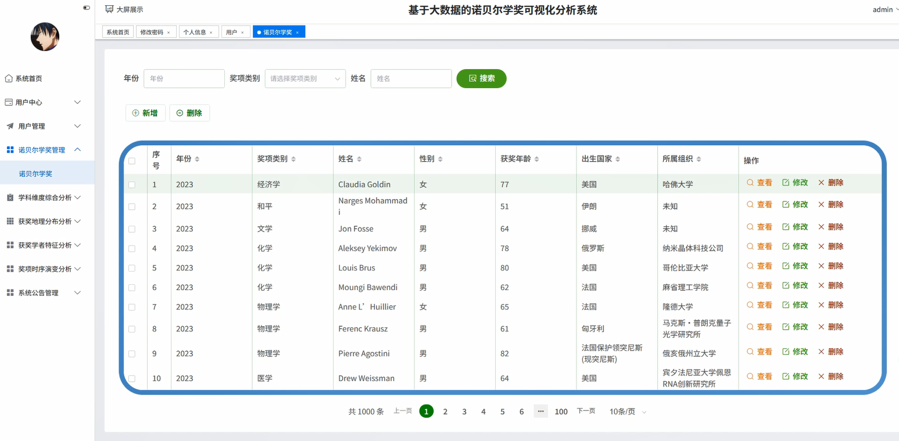Open 系统首页 in the sidebar

tap(28, 78)
